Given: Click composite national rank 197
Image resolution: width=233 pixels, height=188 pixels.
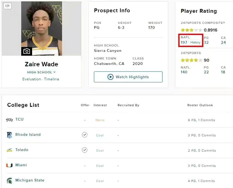Looking at the screenshot, I should 184,42.
